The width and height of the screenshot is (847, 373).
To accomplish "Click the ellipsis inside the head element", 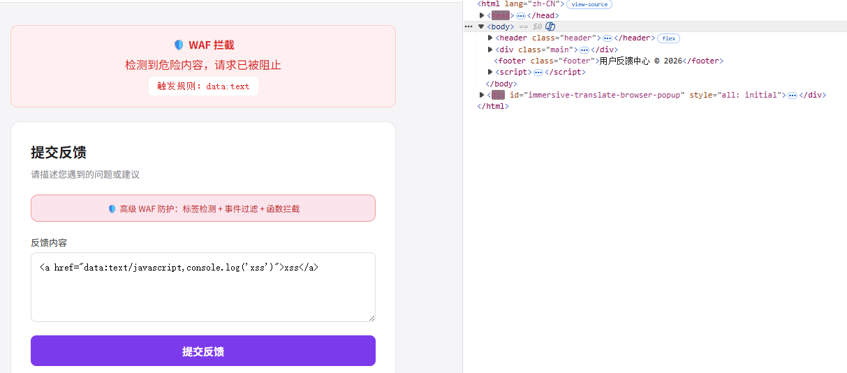I will click(x=521, y=15).
